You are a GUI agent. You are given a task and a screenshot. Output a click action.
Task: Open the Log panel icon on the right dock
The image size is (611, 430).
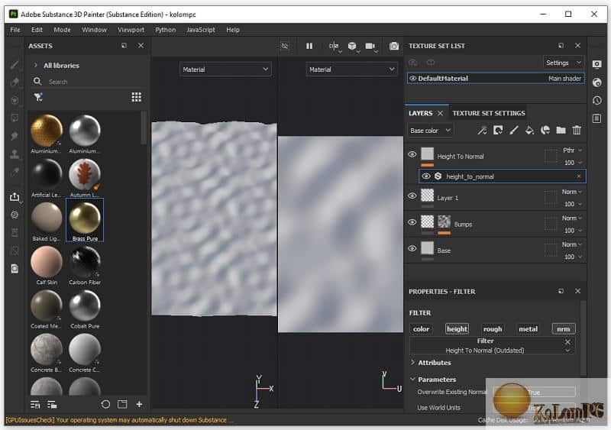click(596, 118)
